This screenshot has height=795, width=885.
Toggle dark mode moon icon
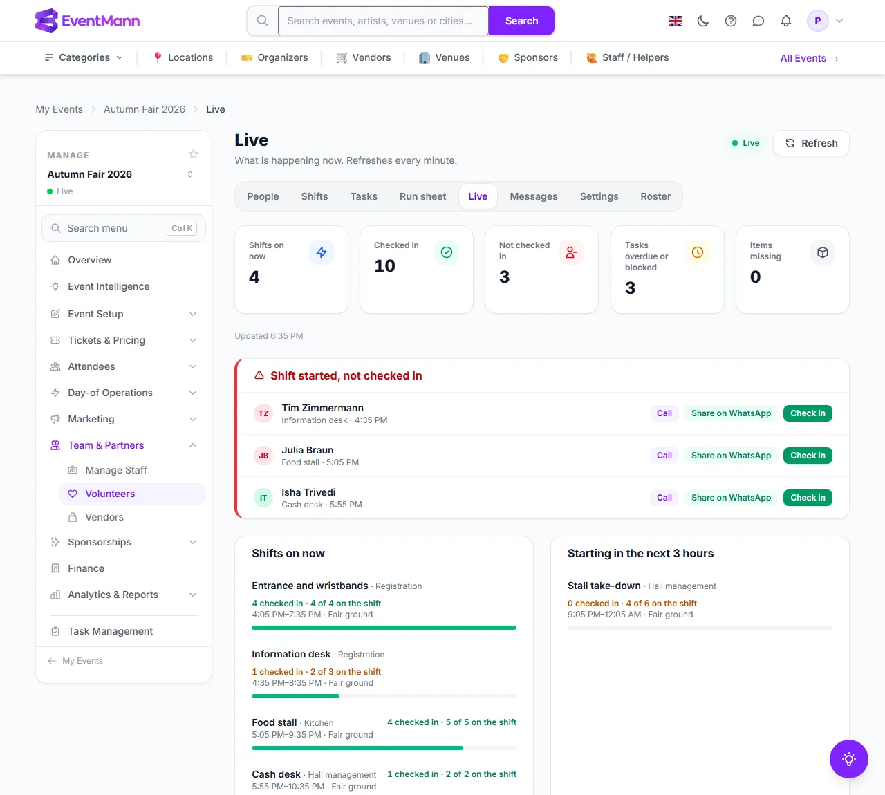point(703,21)
